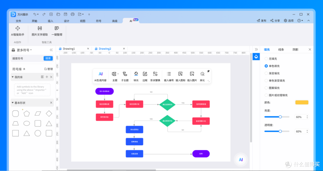Open the 设计 ribbon tab
Viewport: 323px width, 171px height.
(66, 21)
